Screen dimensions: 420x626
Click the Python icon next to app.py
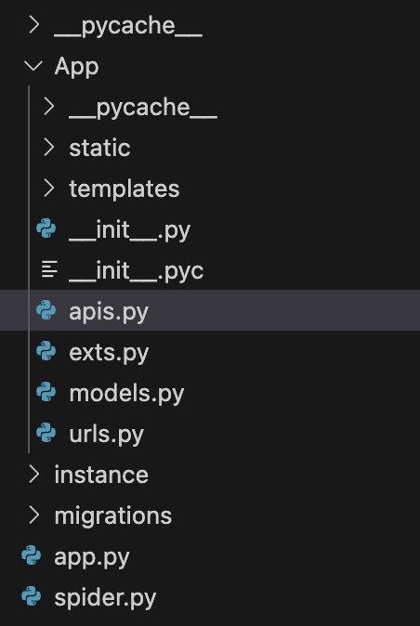[32, 555]
